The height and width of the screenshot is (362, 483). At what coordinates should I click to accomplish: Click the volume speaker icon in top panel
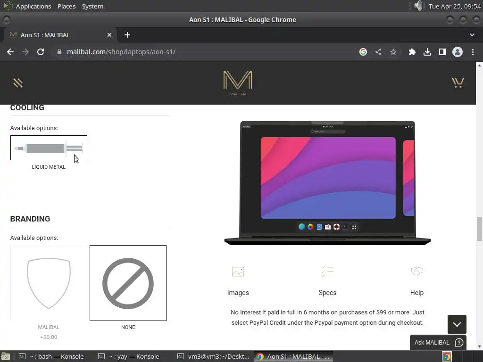(419, 6)
